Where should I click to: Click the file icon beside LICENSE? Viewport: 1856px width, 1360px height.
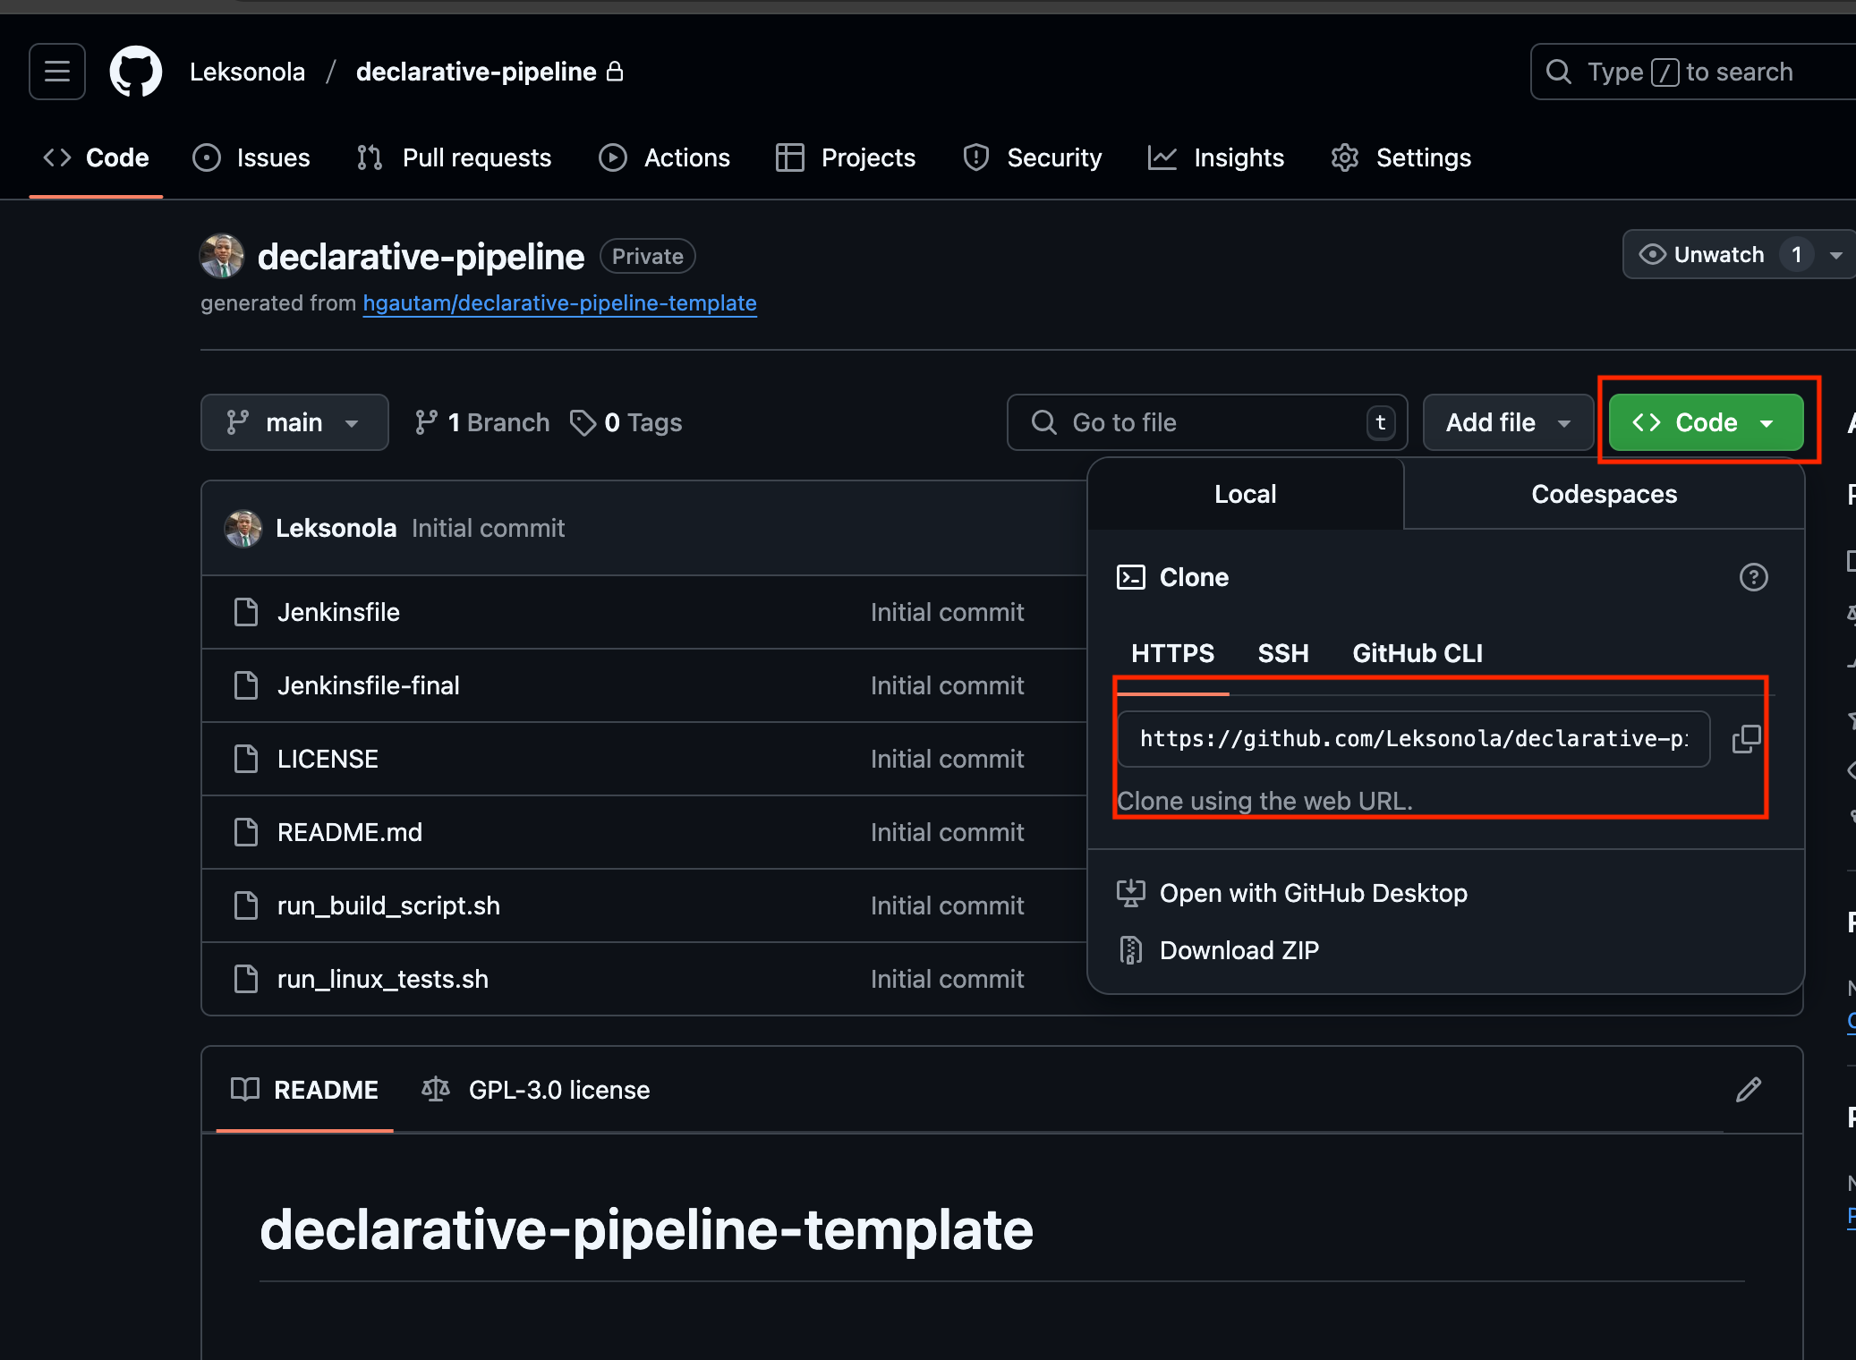click(x=245, y=759)
